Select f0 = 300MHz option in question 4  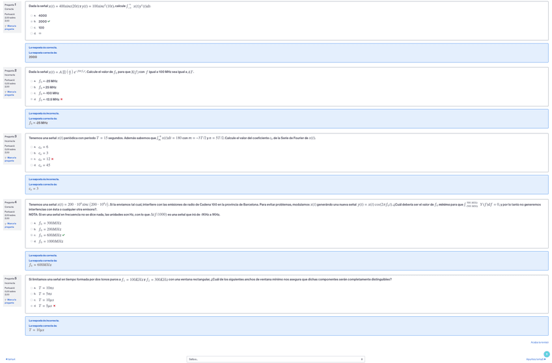point(31,223)
